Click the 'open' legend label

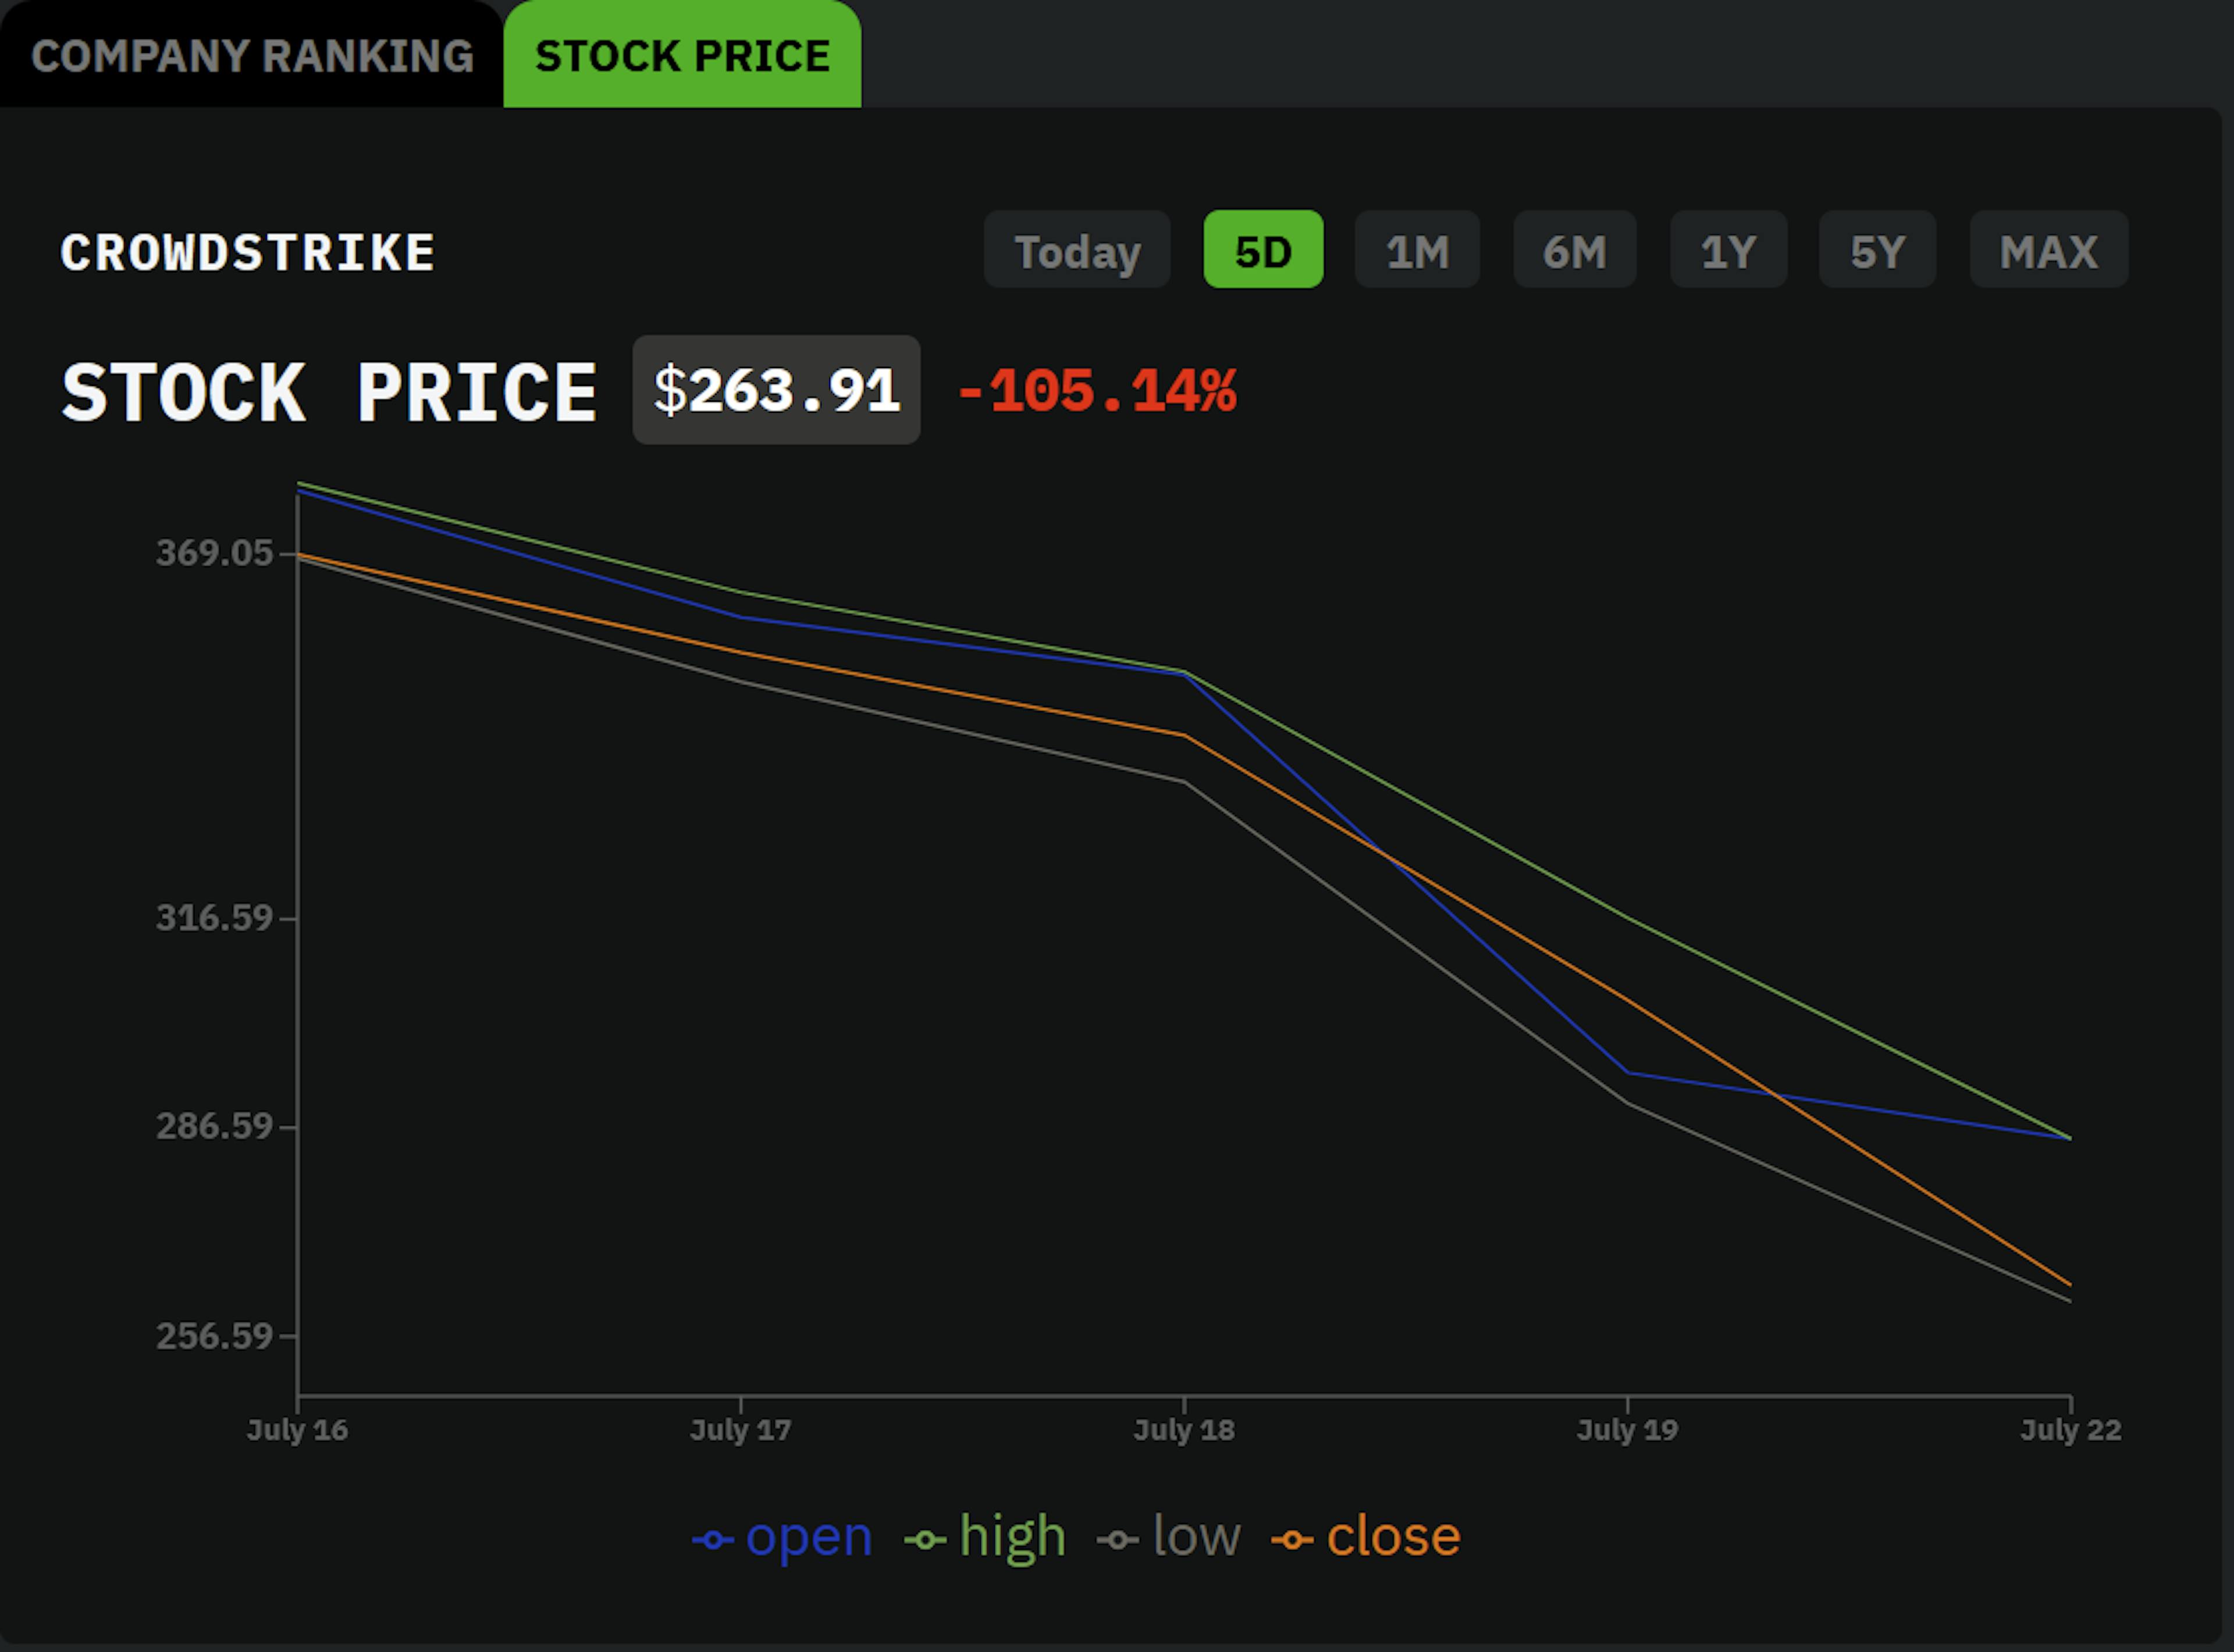[808, 1536]
